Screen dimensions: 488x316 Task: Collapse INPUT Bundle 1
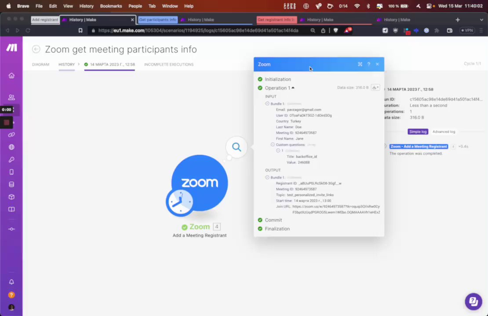pyautogui.click(x=267, y=104)
